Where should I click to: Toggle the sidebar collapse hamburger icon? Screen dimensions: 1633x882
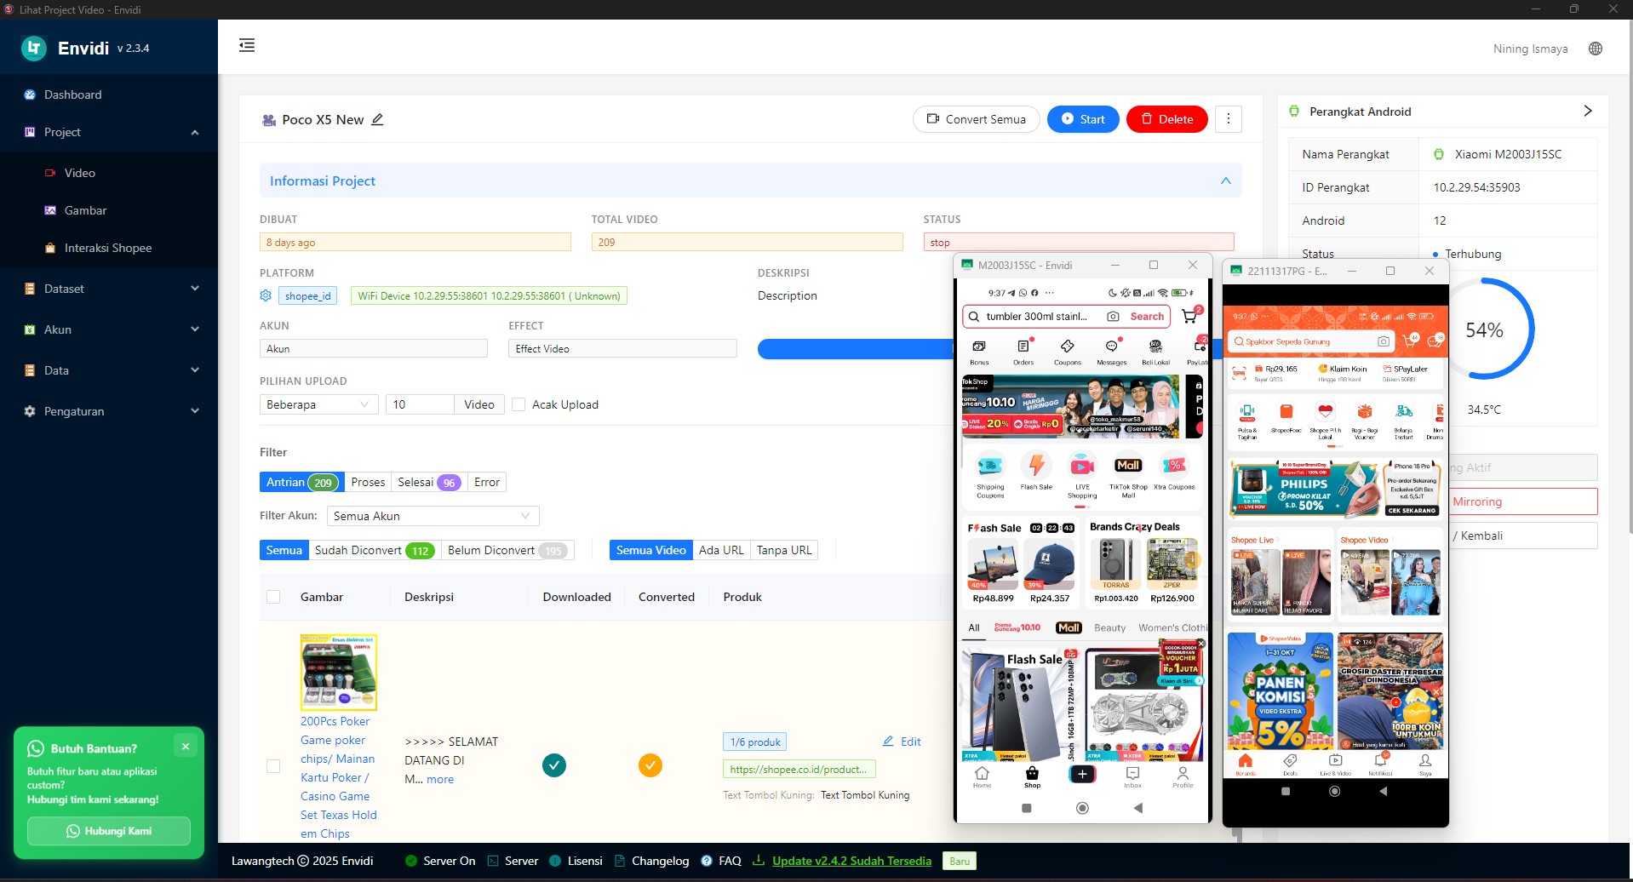coord(247,45)
